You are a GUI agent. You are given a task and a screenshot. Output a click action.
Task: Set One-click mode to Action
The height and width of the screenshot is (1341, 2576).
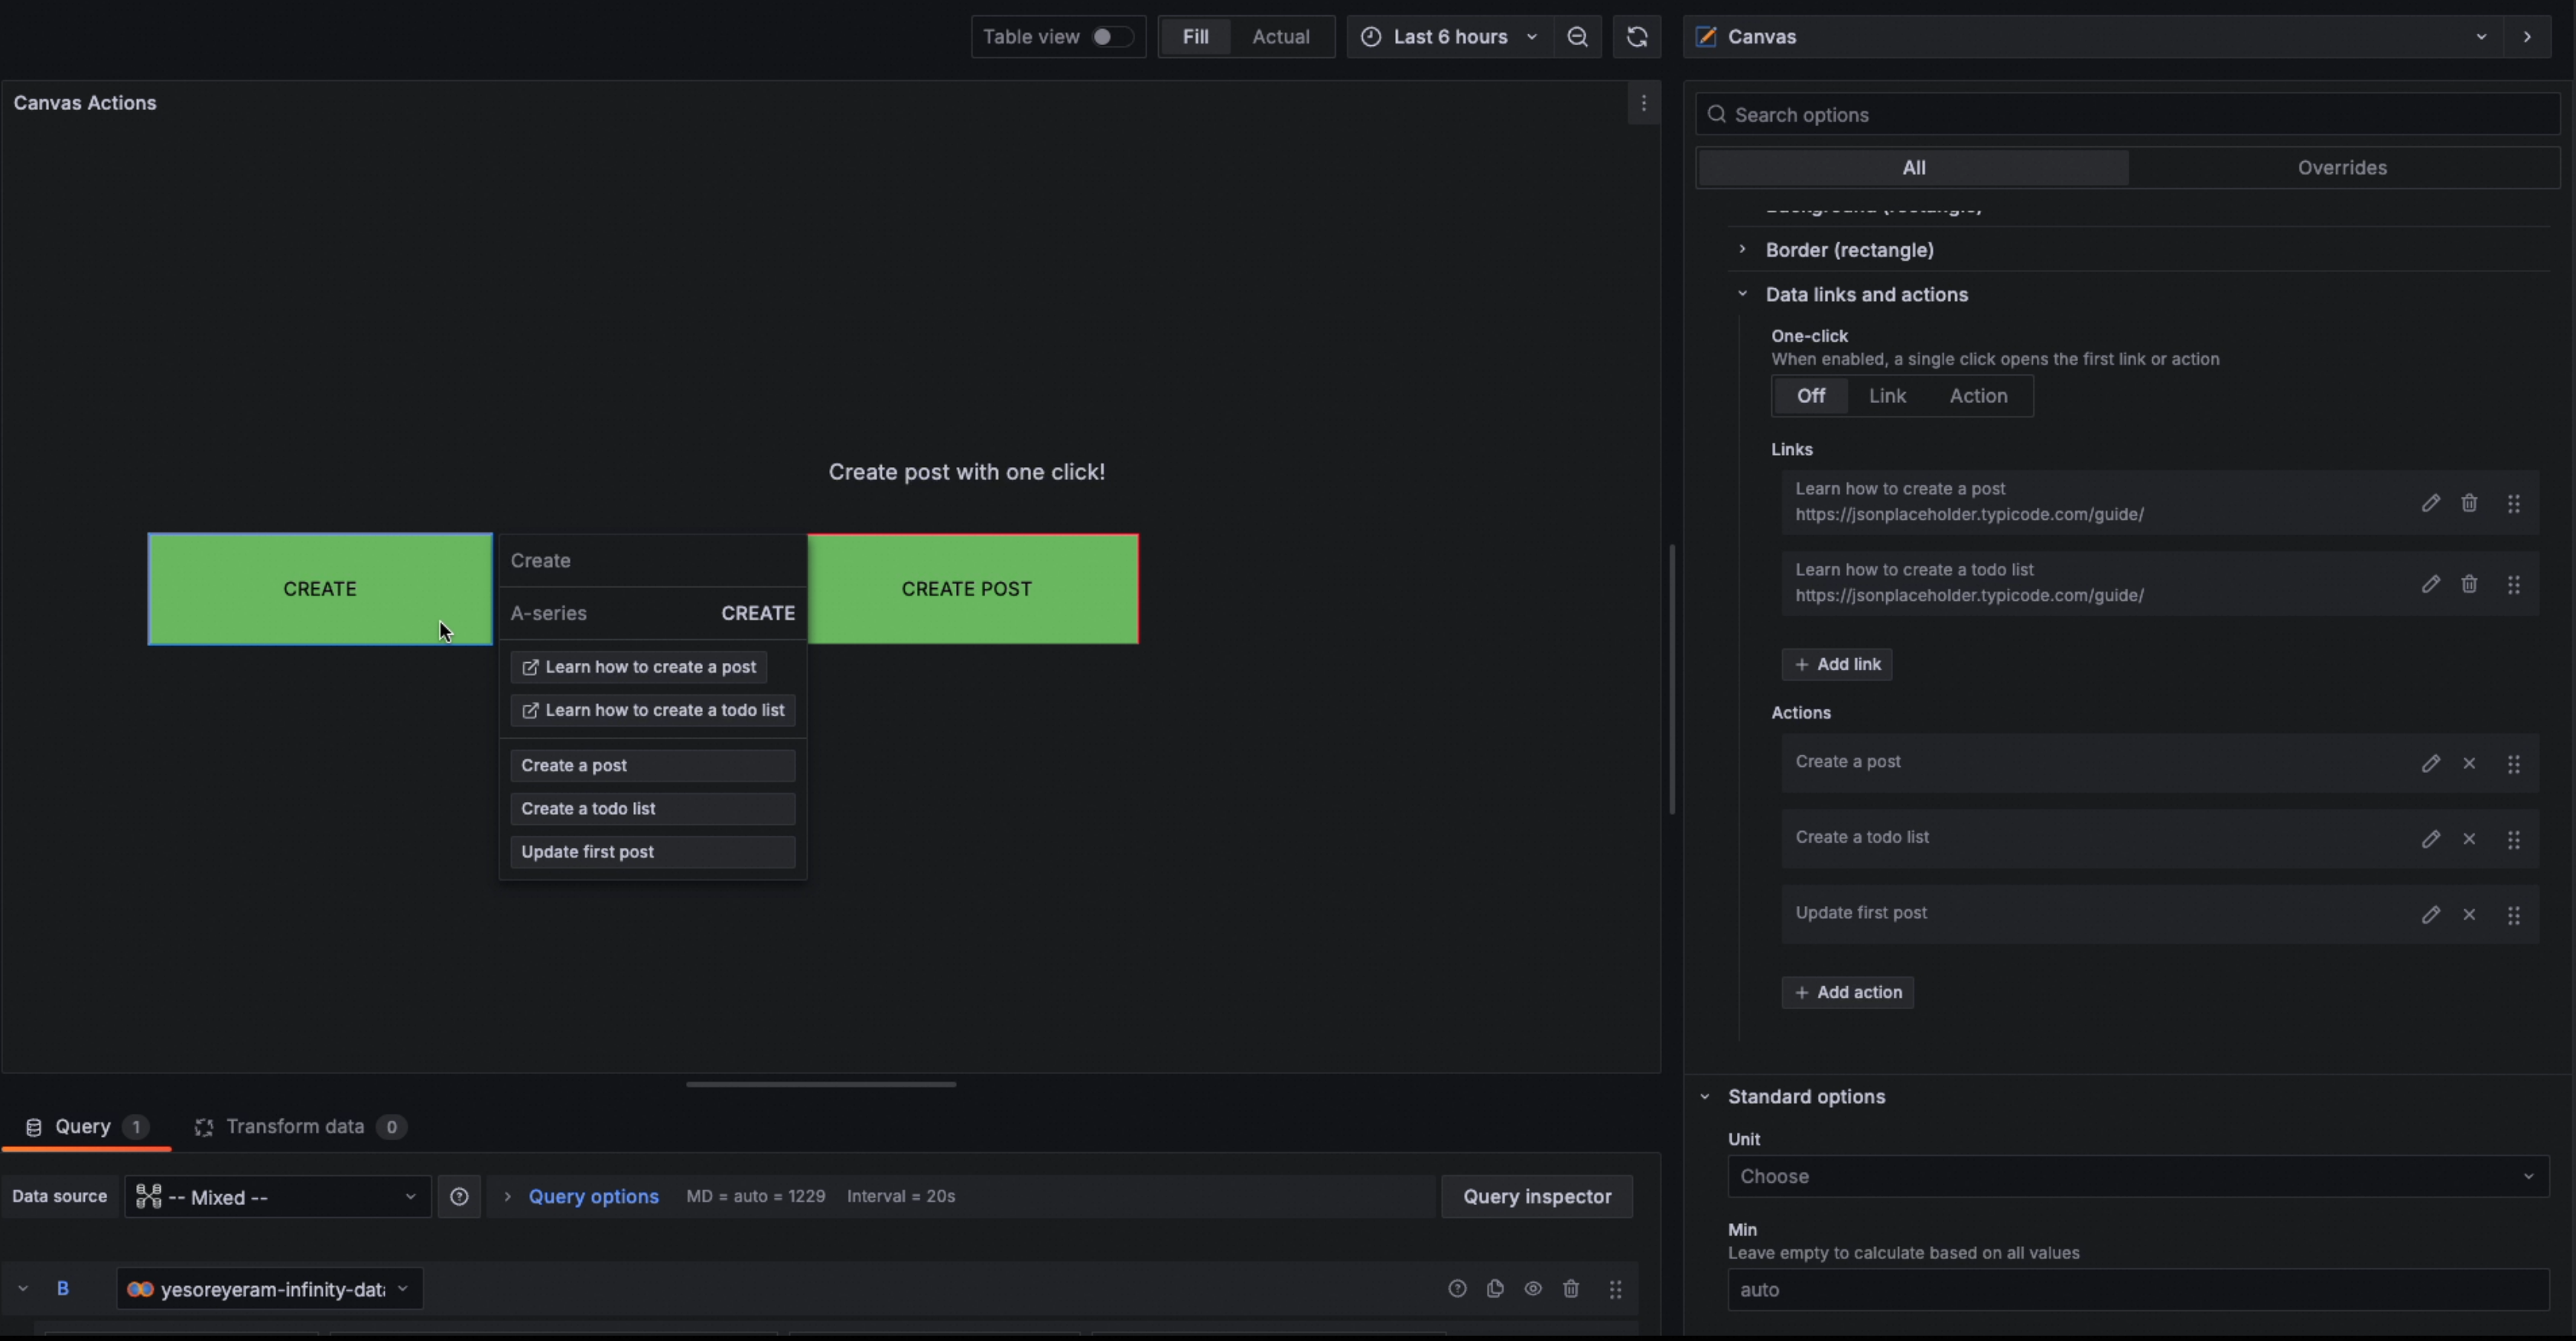[1977, 396]
